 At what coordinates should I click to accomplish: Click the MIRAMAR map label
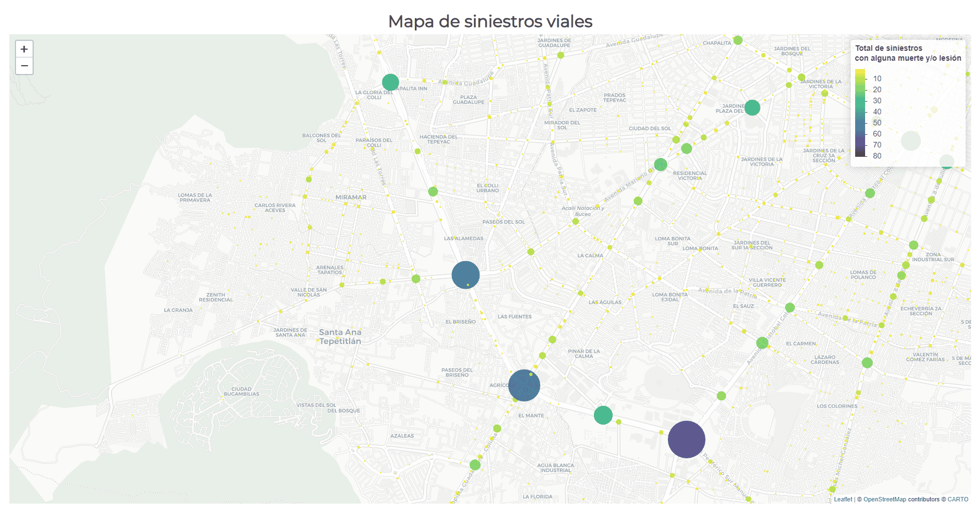(x=351, y=197)
